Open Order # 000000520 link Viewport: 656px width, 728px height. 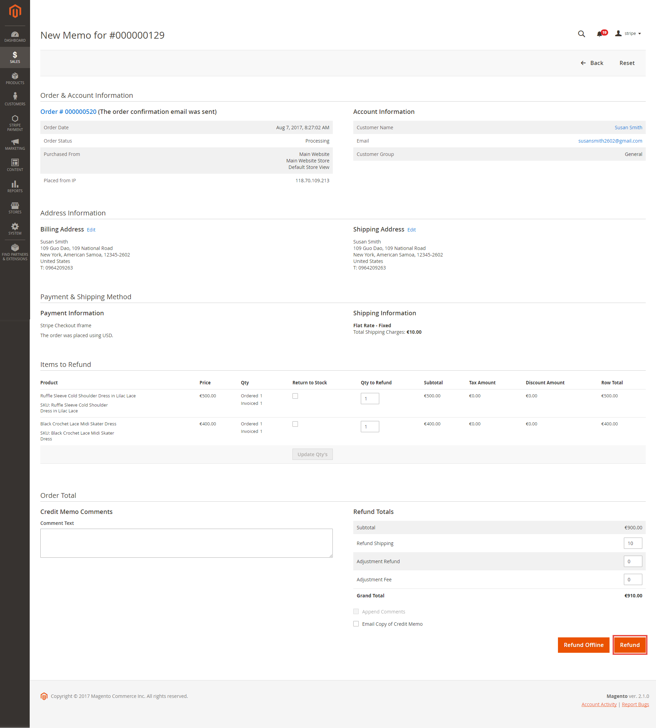point(68,112)
